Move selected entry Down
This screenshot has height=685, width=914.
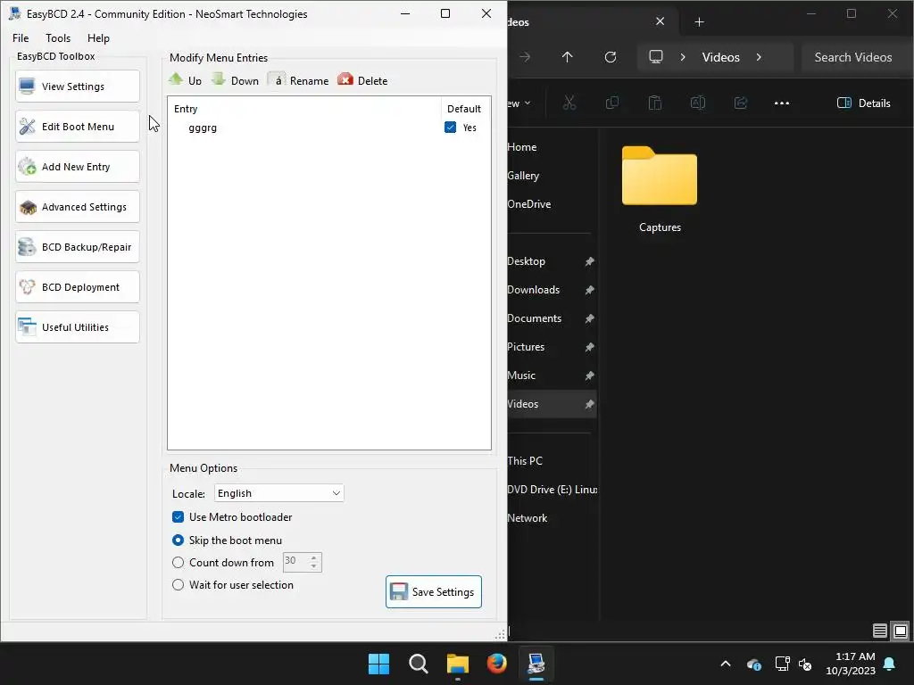(236, 80)
